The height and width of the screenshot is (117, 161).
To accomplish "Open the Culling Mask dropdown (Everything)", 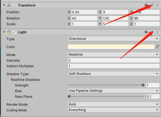I will [114, 110].
